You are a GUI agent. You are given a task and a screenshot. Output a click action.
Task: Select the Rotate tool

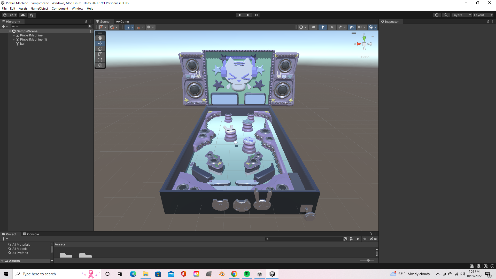[x=100, y=49]
